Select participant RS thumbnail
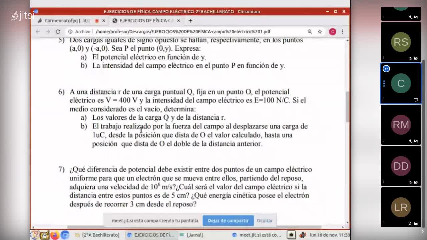 click(401, 42)
